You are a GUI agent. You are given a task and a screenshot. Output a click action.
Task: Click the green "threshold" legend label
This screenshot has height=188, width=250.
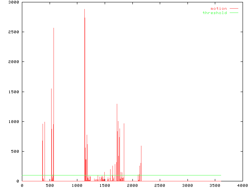214,13
